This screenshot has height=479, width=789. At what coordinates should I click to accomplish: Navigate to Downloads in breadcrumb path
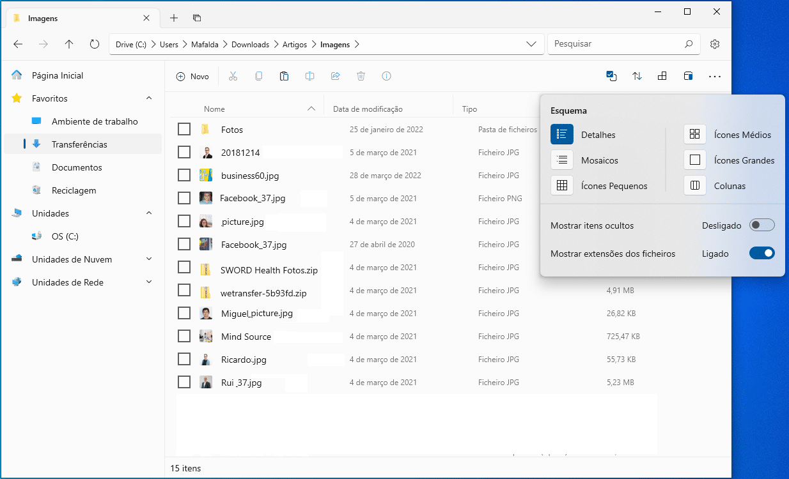click(250, 45)
